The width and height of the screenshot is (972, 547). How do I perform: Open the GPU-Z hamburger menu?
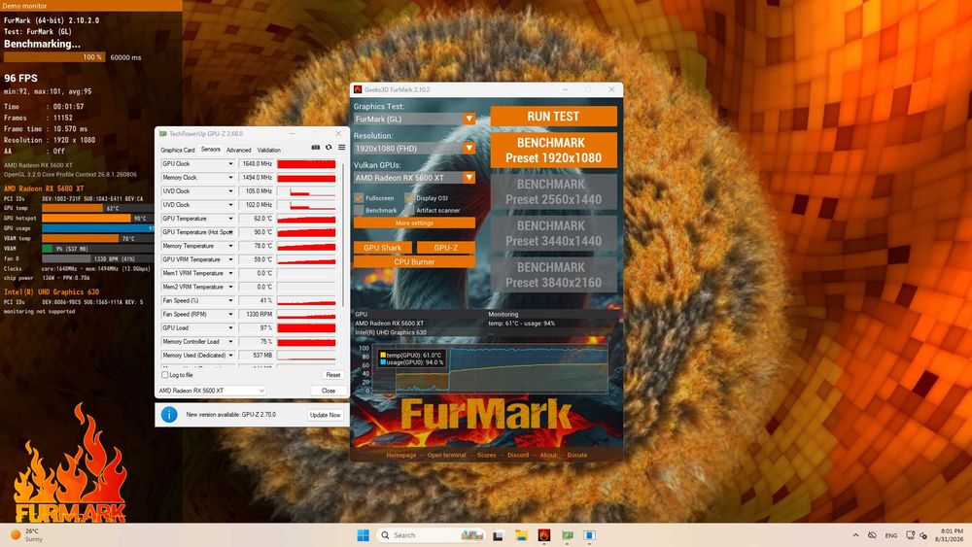341,148
